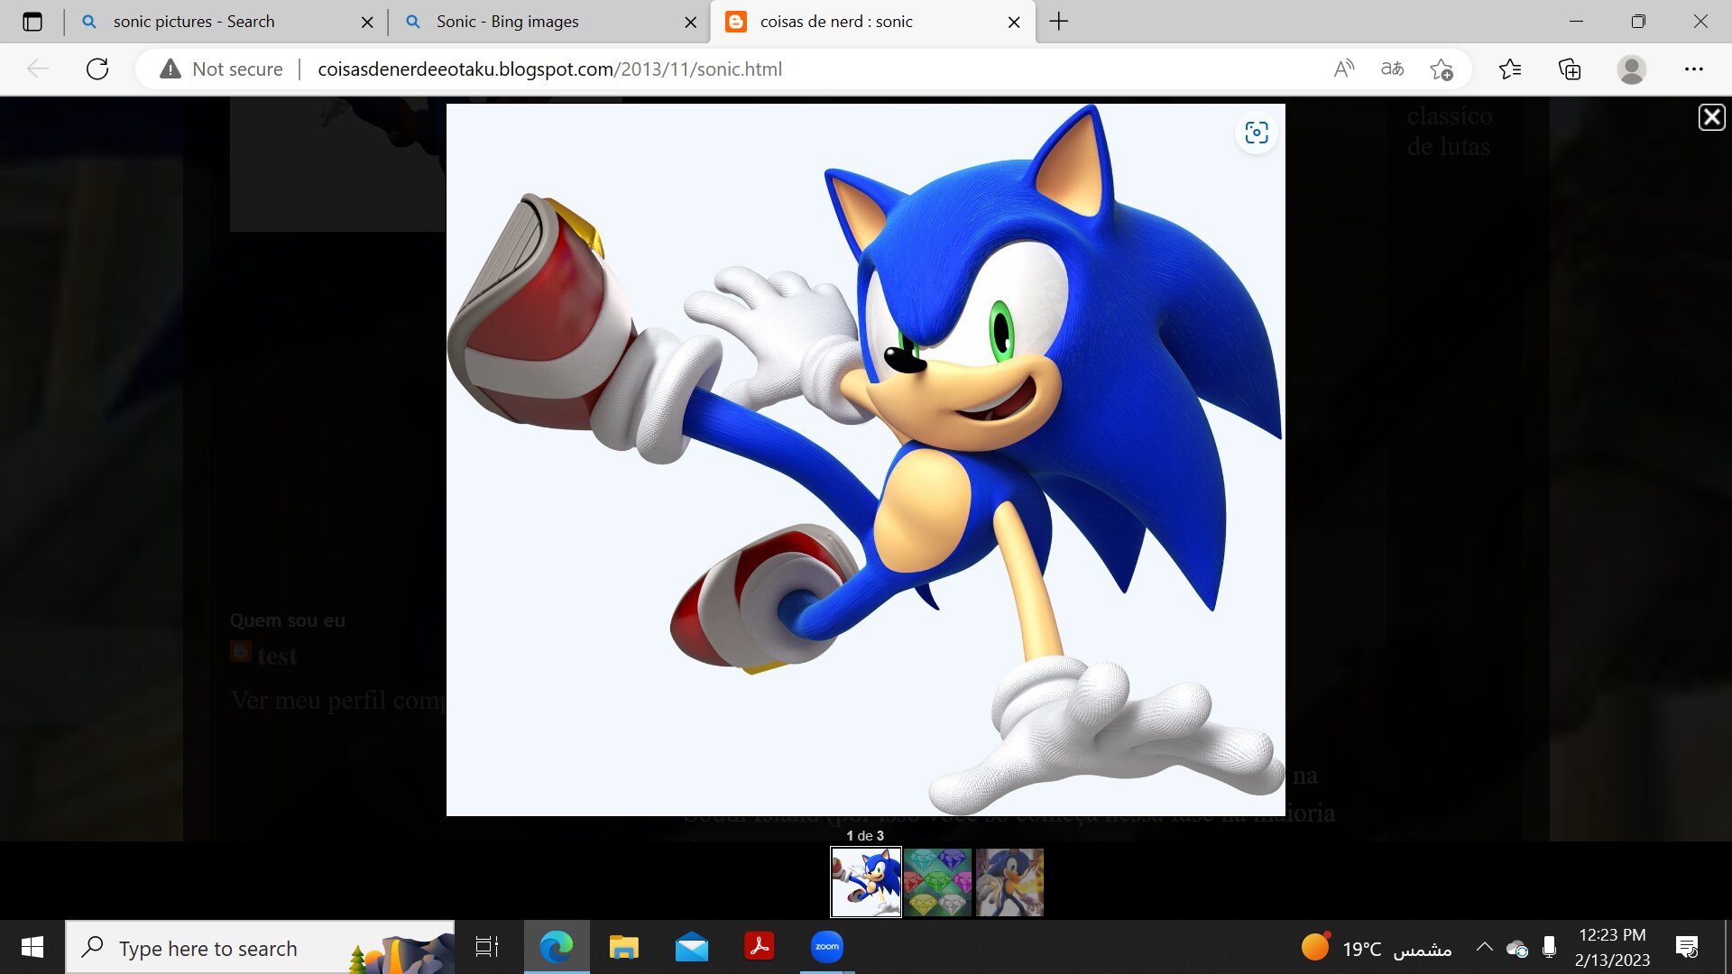Select the third thumbnail, Sonic with explosion
This screenshot has height=974, width=1732.
point(1009,882)
